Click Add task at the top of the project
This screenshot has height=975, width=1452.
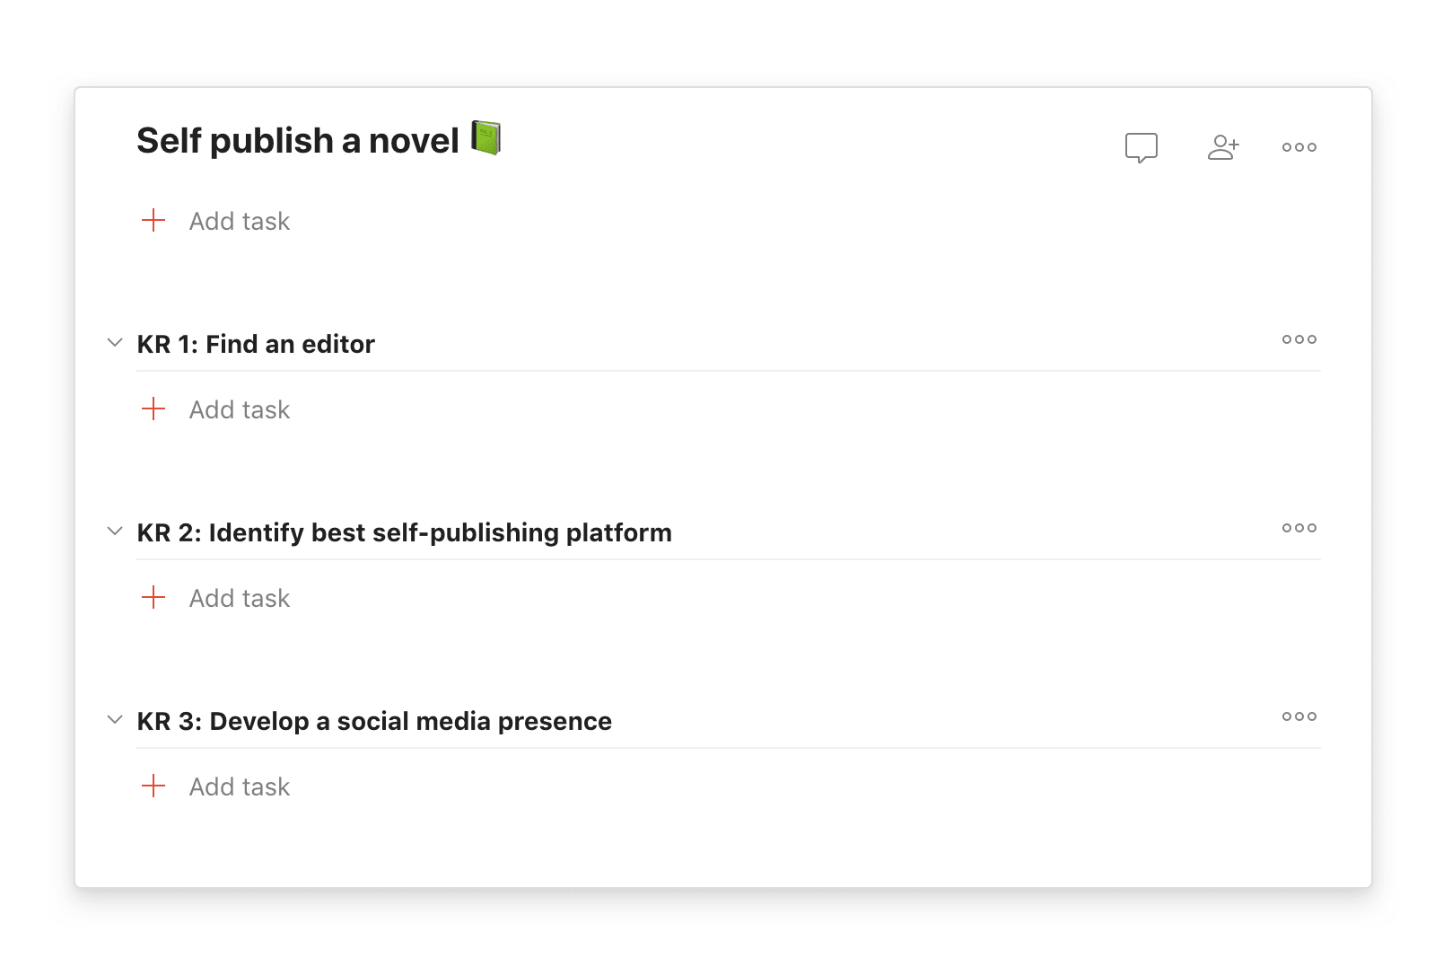[239, 220]
